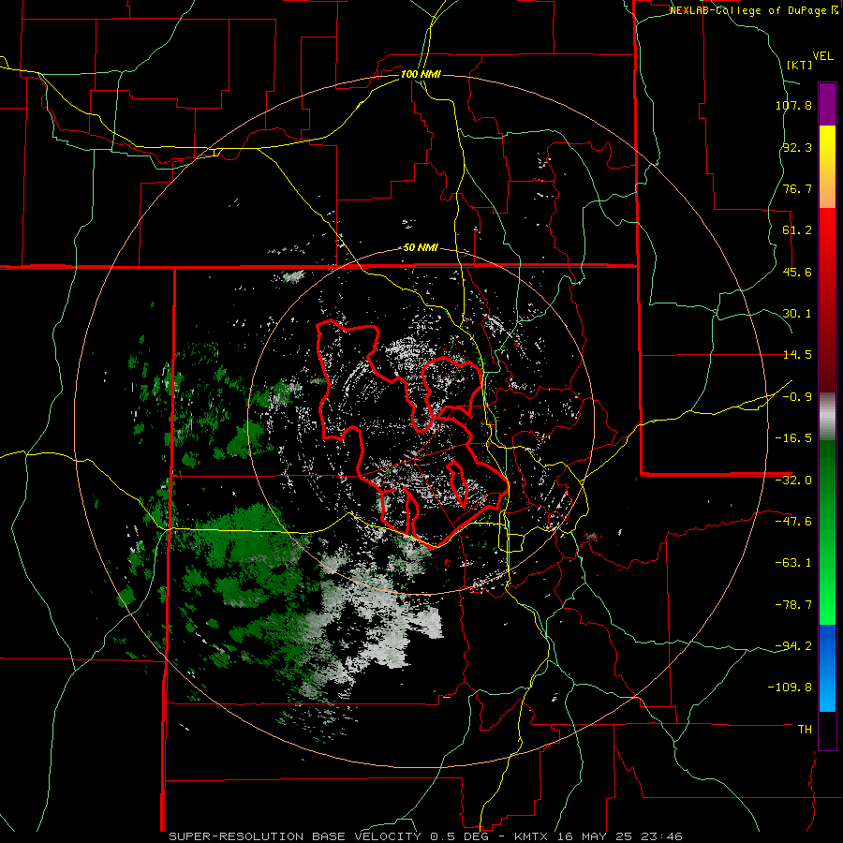Viewport: 843px width, 843px height.
Task: Click the -0.9 value on velocity scale
Action: tap(797, 397)
